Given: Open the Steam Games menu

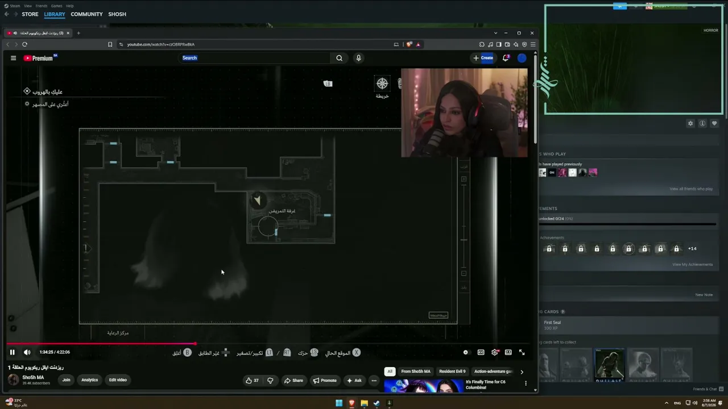Looking at the screenshot, I should [x=56, y=6].
